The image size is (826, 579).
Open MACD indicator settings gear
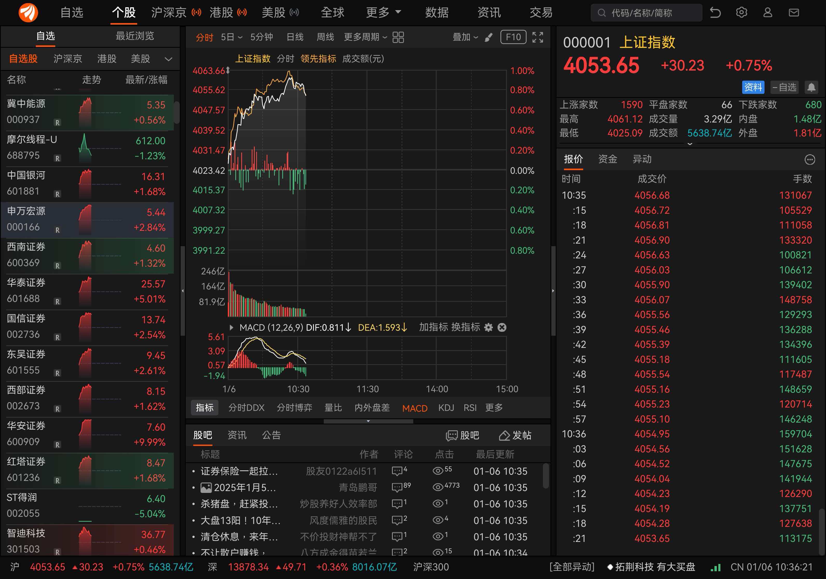(488, 327)
